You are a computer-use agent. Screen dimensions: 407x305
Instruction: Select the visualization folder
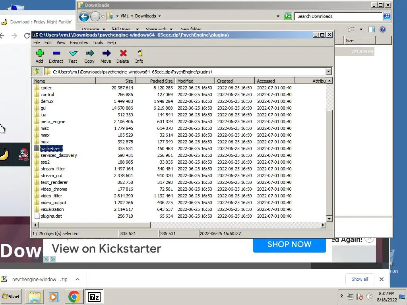coord(52,209)
